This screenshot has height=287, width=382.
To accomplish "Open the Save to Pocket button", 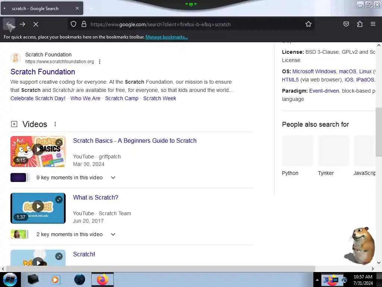I will tap(346, 24).
